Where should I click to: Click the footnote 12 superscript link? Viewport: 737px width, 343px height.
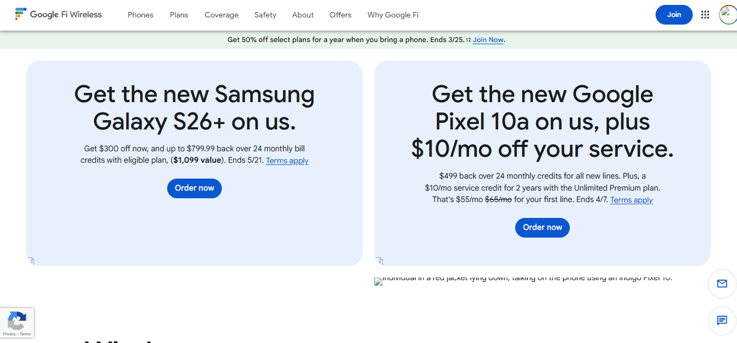click(468, 39)
